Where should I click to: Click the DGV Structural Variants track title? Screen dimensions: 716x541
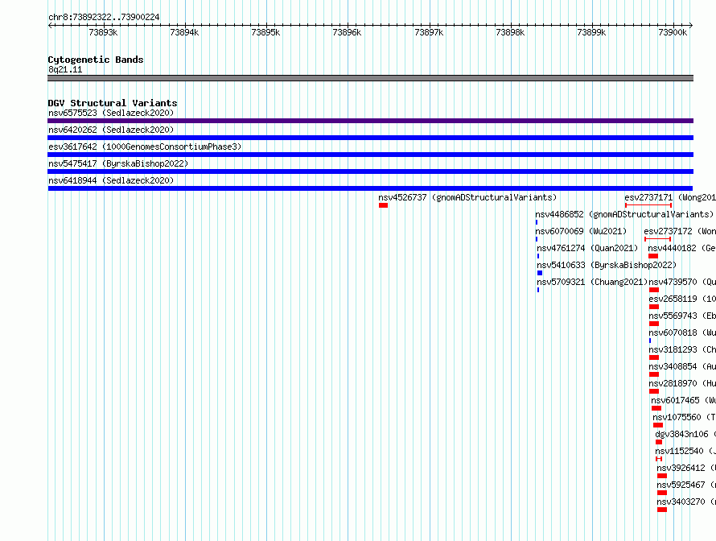tap(113, 103)
